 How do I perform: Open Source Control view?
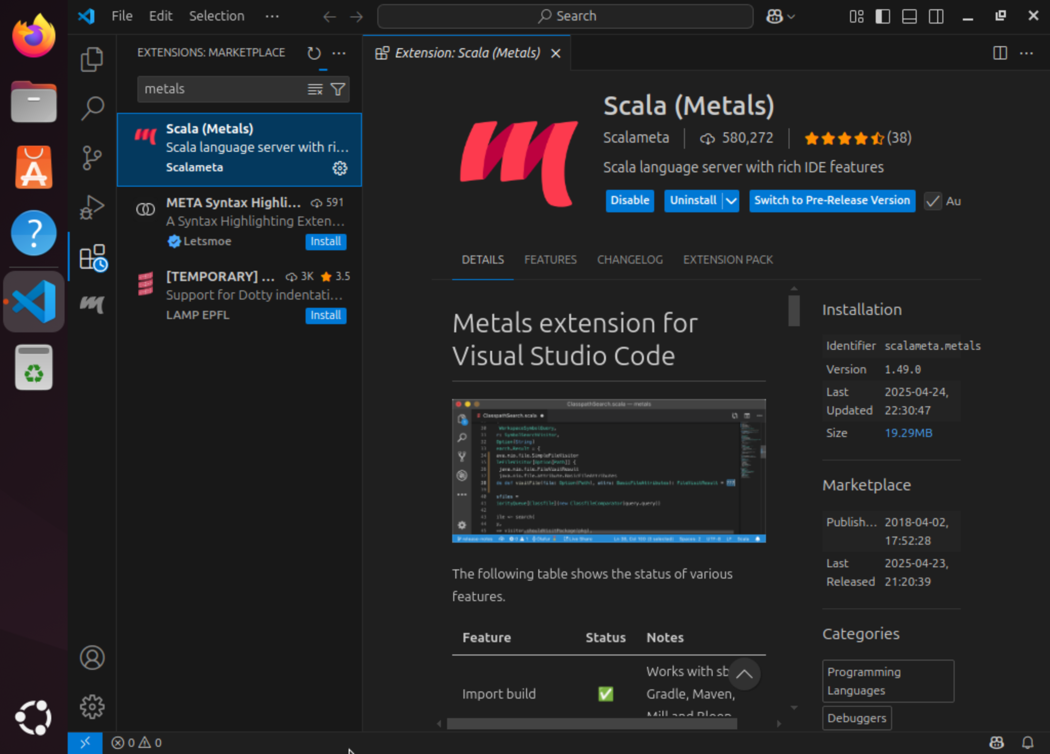[92, 157]
